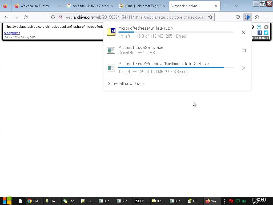The image size is (273, 205).
Task: Click About this capture button
Action: tap(260, 38)
